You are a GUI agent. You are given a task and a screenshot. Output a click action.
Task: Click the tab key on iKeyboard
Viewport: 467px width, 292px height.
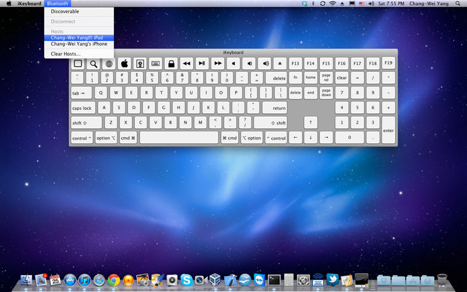tap(81, 93)
